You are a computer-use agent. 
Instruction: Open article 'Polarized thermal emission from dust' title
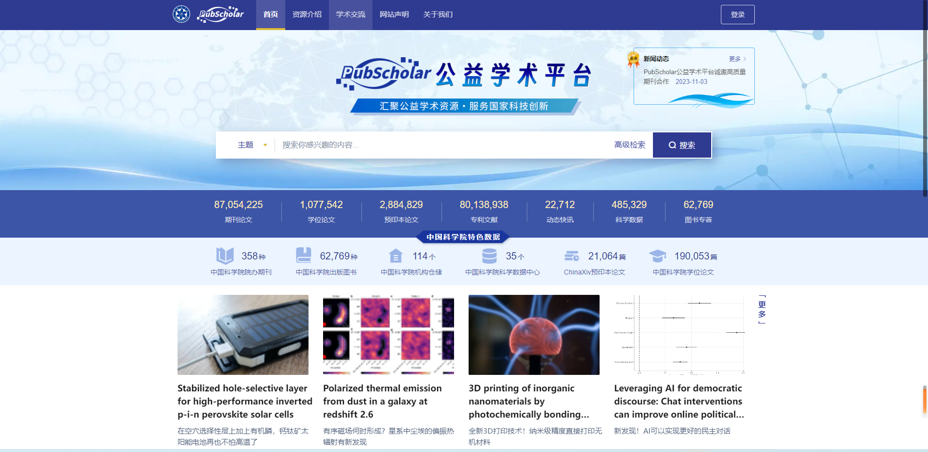tap(382, 401)
